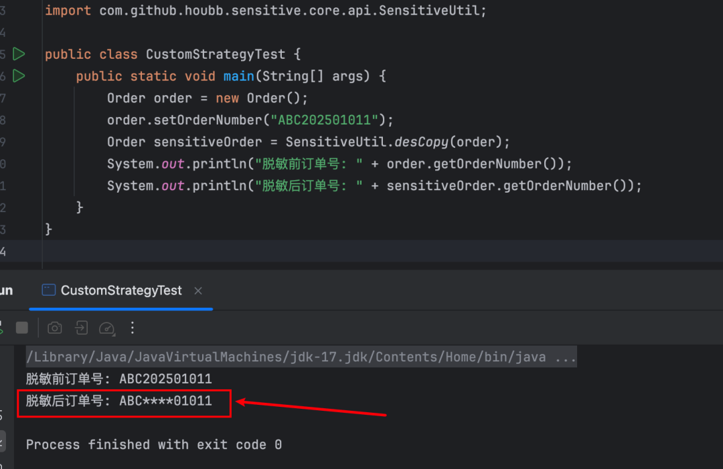Image resolution: width=723 pixels, height=469 pixels.
Task: Stop the running process
Action: [21, 328]
